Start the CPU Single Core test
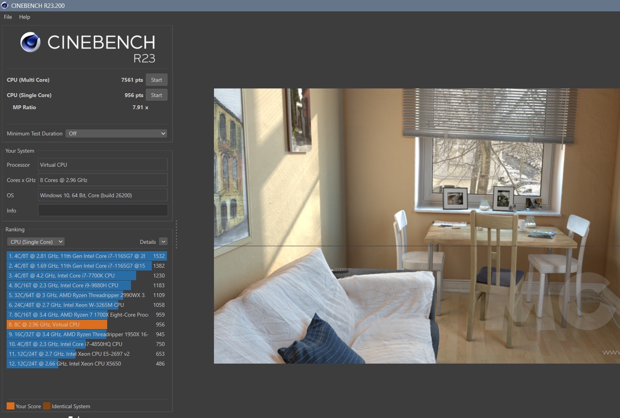 point(156,95)
